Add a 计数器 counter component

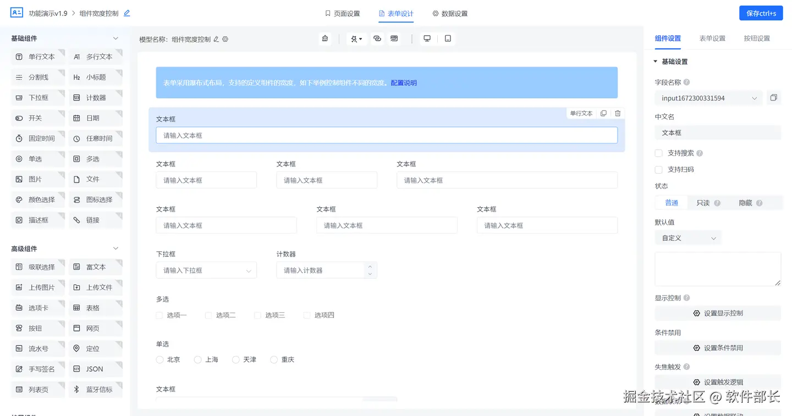coord(95,98)
